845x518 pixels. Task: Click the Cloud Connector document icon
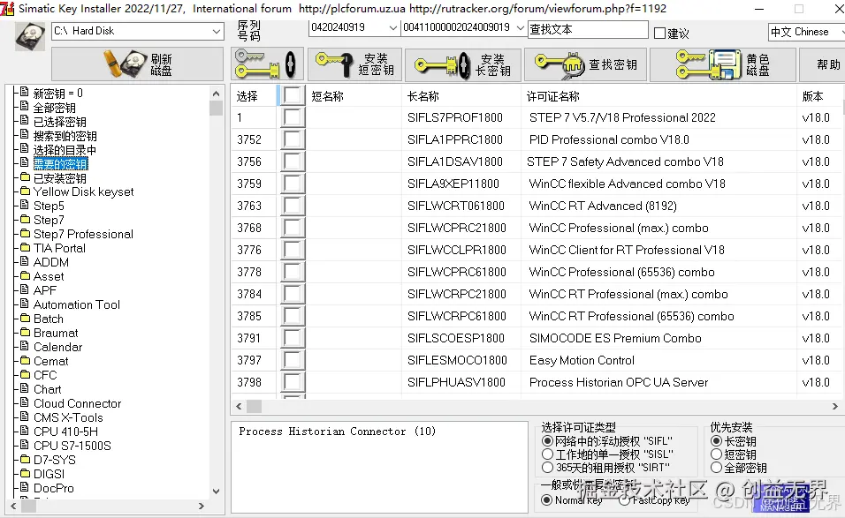click(x=24, y=402)
